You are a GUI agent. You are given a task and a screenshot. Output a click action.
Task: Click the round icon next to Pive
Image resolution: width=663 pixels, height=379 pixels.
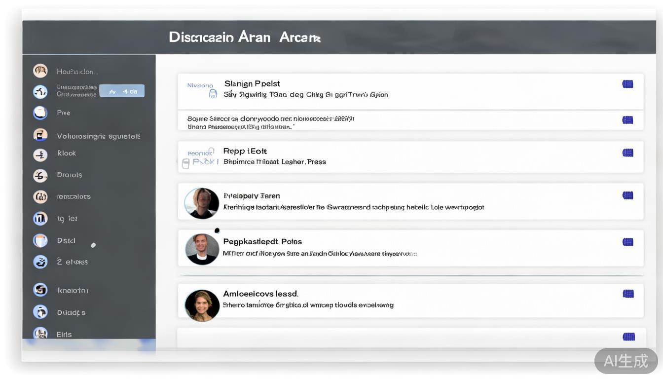(40, 113)
